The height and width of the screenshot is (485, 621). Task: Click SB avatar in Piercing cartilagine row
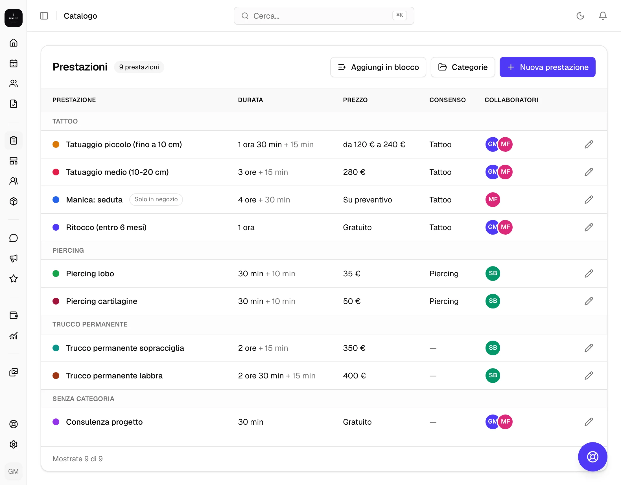(493, 301)
